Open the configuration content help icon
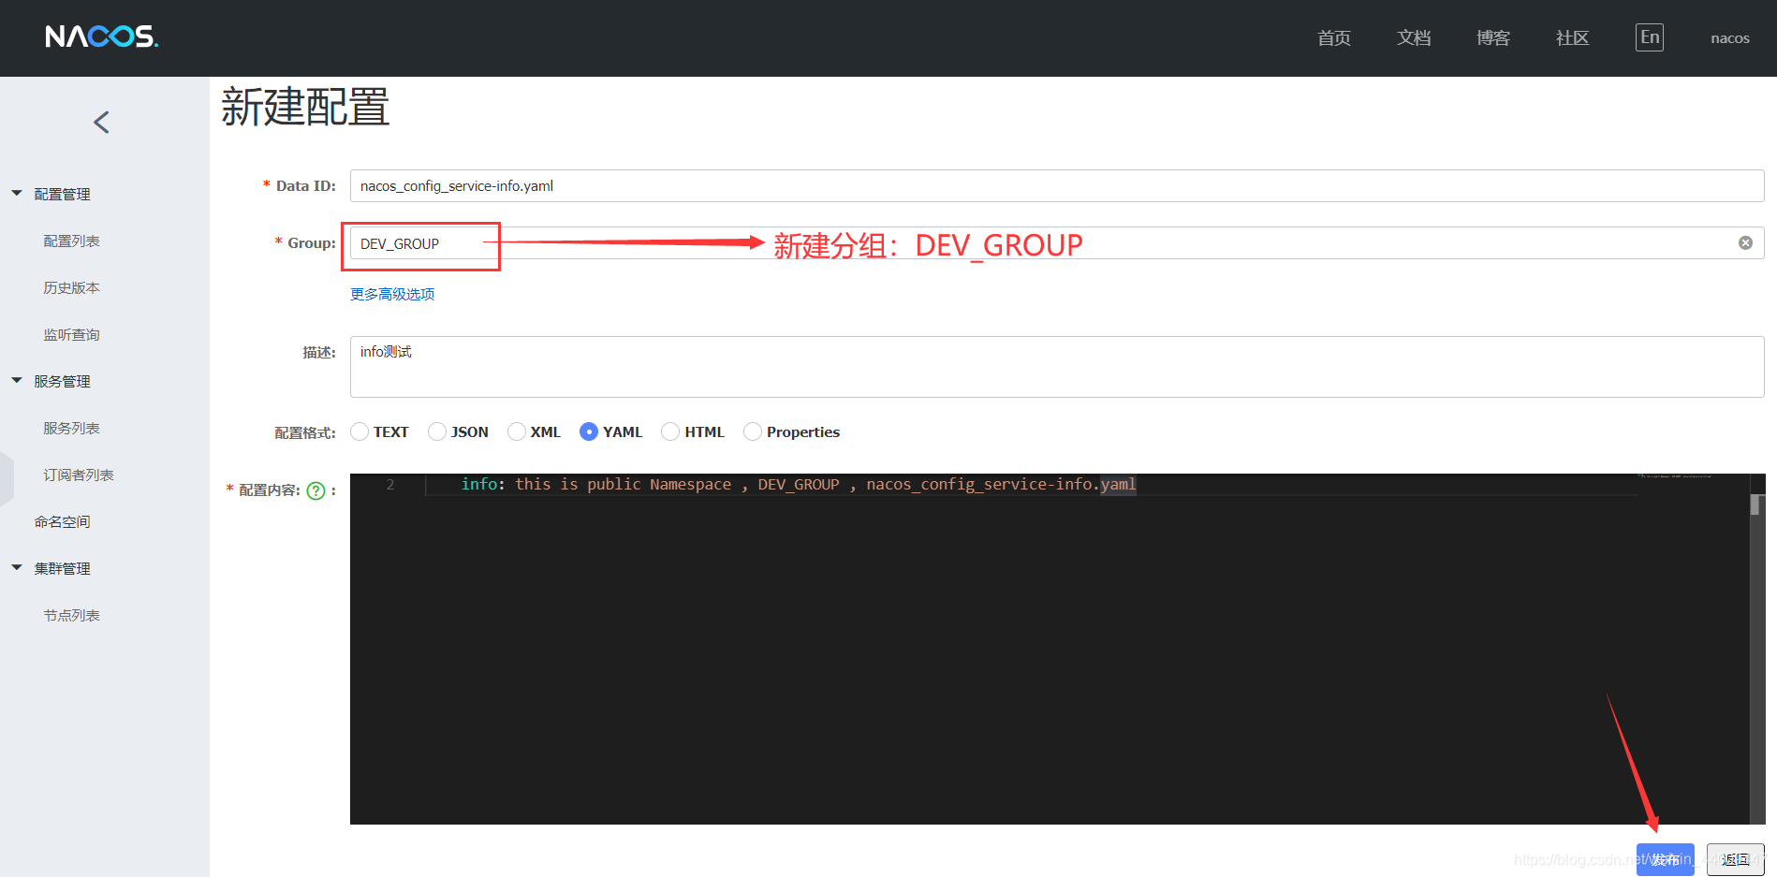 [316, 490]
